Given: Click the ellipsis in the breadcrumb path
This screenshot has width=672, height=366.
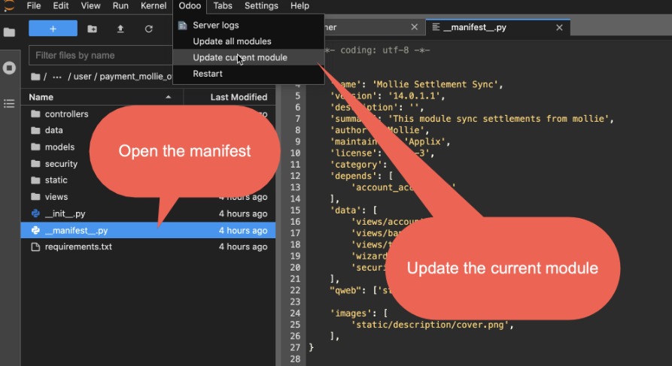Looking at the screenshot, I should click(x=57, y=77).
